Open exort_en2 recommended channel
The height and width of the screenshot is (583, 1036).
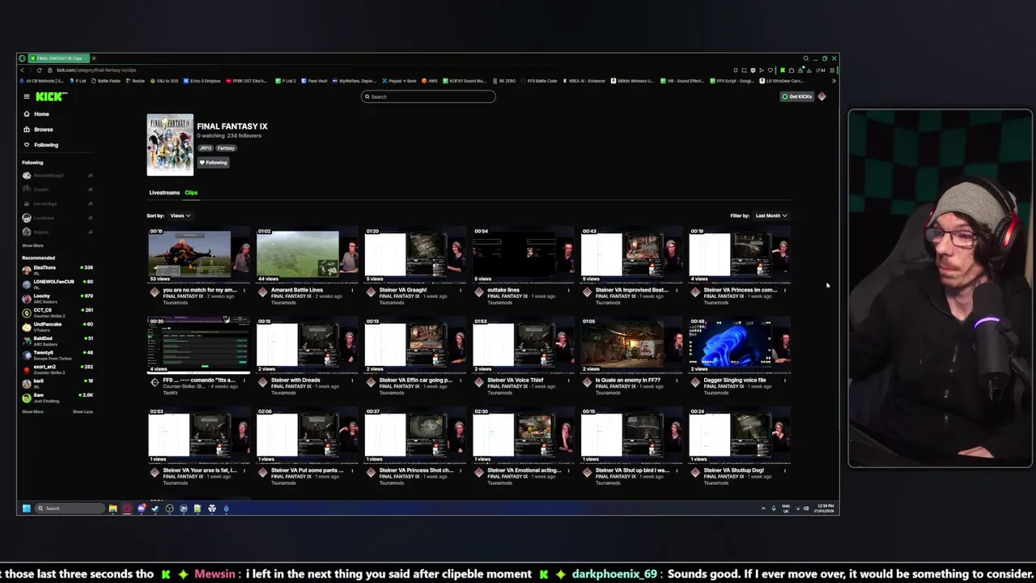[x=57, y=368]
